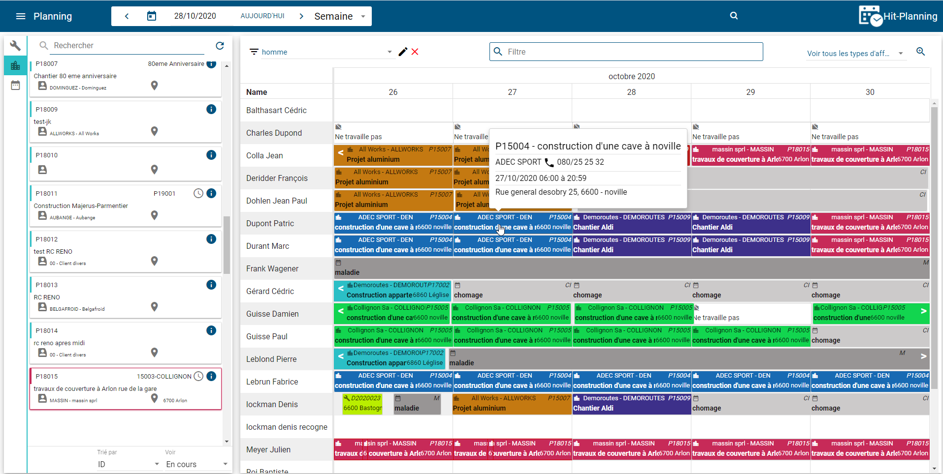Click the phone icon in the P15004 tooltip
This screenshot has height=474, width=943.
coord(549,162)
